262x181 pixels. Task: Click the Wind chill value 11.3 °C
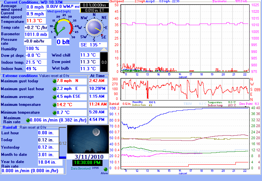(90, 55)
